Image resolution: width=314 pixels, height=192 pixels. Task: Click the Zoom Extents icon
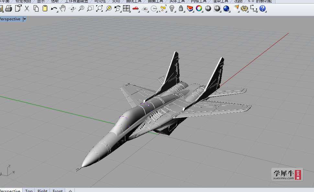(99, 9)
